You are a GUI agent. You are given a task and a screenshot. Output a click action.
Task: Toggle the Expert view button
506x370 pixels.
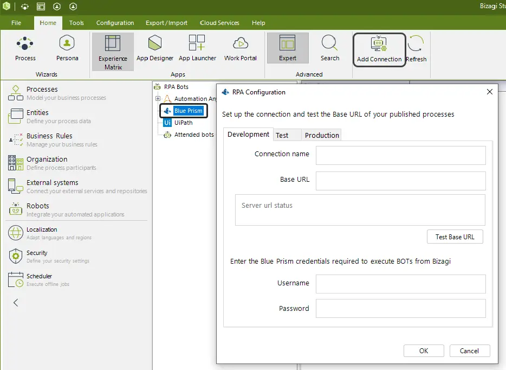pyautogui.click(x=288, y=48)
